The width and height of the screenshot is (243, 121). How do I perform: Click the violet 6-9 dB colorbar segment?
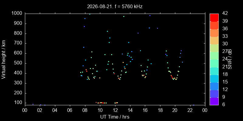(x=214, y=101)
